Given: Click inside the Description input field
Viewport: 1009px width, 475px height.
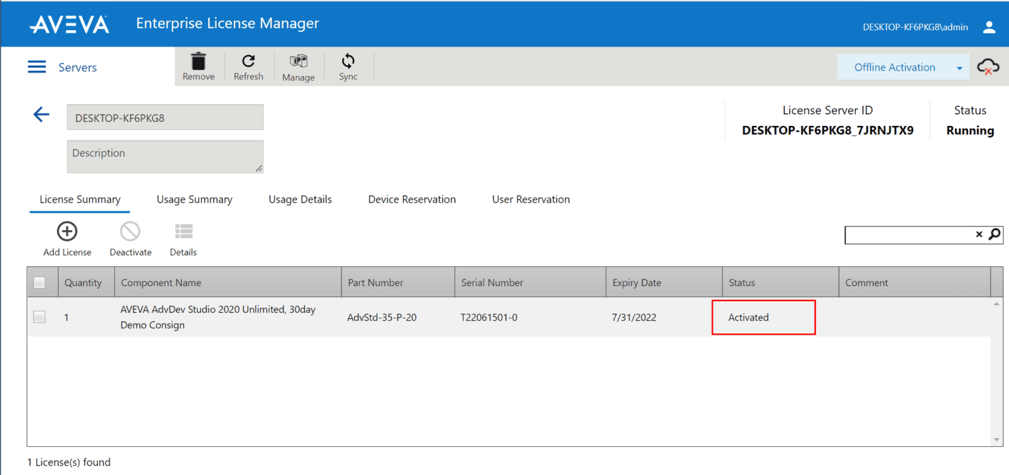Looking at the screenshot, I should coord(165,156).
